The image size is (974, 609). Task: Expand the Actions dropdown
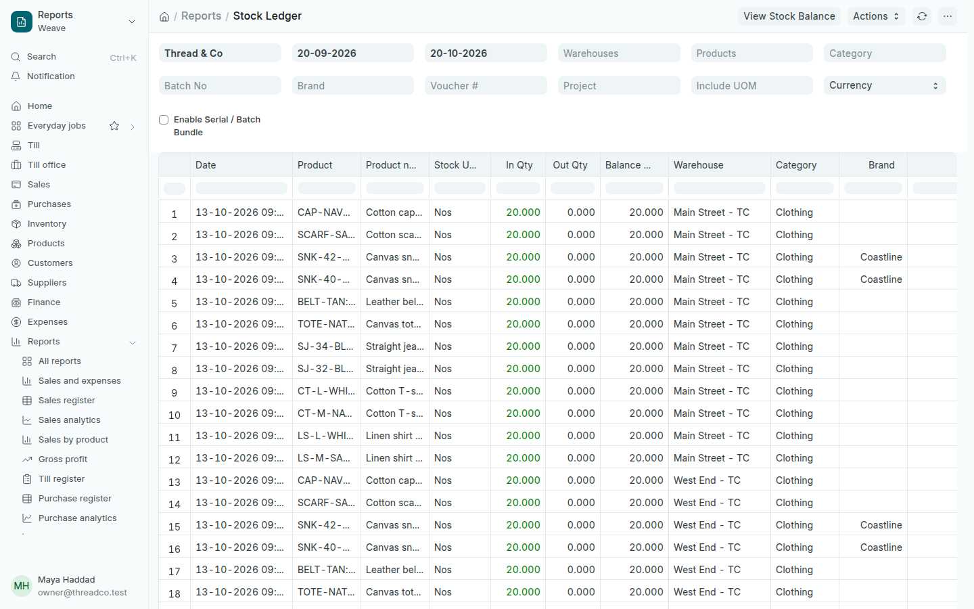(x=876, y=16)
